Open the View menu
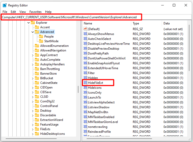This screenshot has height=142, width=193. point(23,12)
